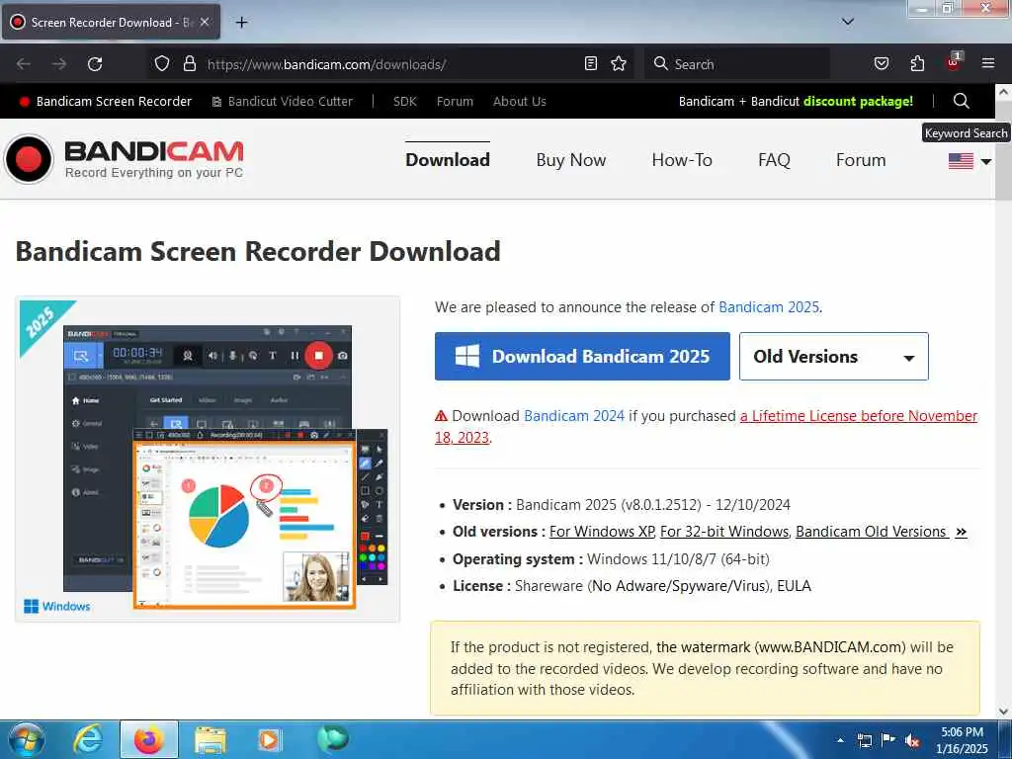Click scrollbar down arrow
This screenshot has width=1012, height=759.
pyautogui.click(x=1003, y=712)
